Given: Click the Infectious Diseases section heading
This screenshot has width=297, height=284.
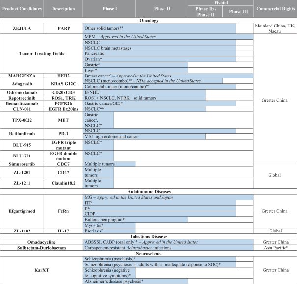Looking at the screenshot, I should tap(148, 235).
